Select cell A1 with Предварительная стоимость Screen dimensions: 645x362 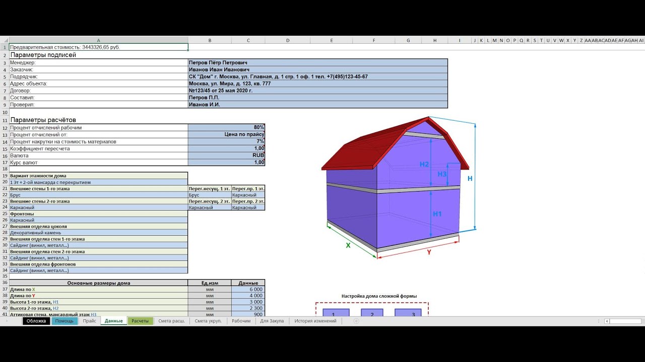click(x=98, y=47)
